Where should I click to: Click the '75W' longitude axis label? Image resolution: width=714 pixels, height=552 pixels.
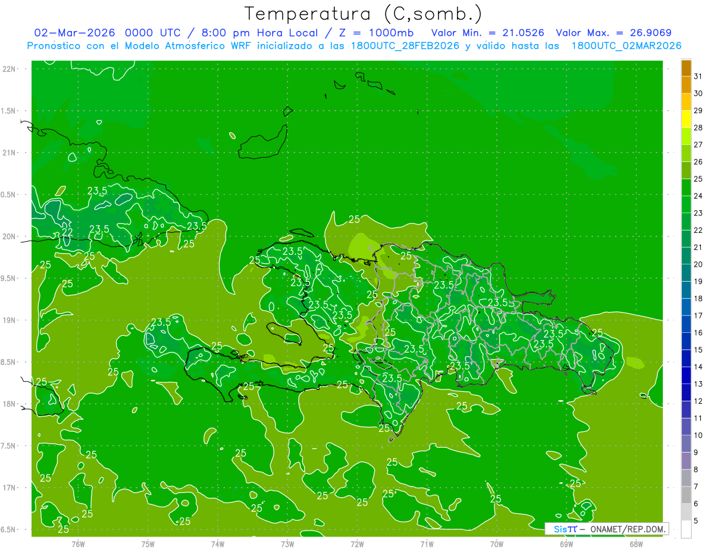(x=148, y=544)
